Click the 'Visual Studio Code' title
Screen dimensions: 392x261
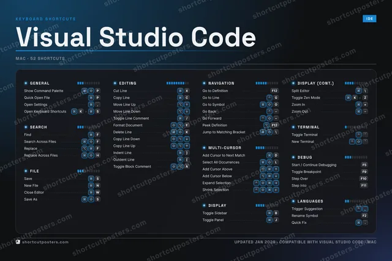136,37
